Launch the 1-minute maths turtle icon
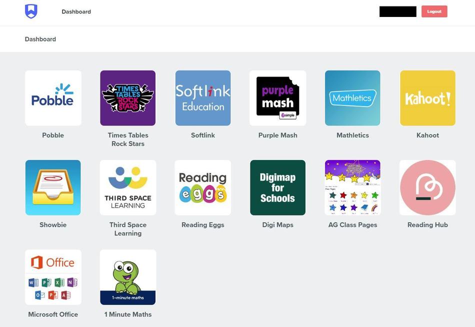475x327 pixels. point(128,277)
